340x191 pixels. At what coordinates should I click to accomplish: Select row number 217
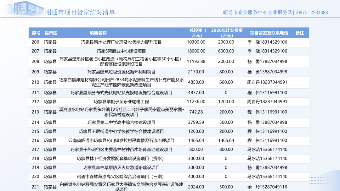click(x=35, y=150)
